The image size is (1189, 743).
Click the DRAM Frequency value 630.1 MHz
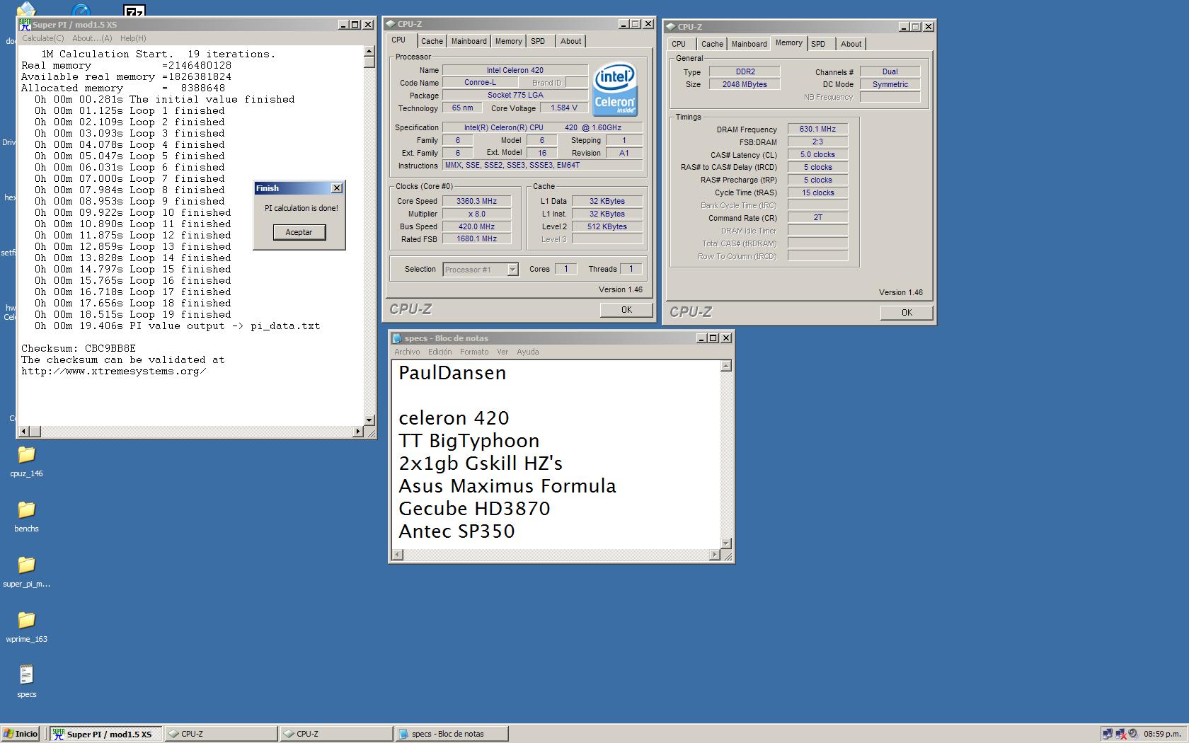click(817, 129)
